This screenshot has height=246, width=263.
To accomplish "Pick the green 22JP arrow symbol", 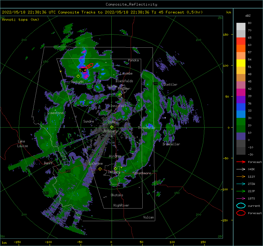I will coord(241,191).
